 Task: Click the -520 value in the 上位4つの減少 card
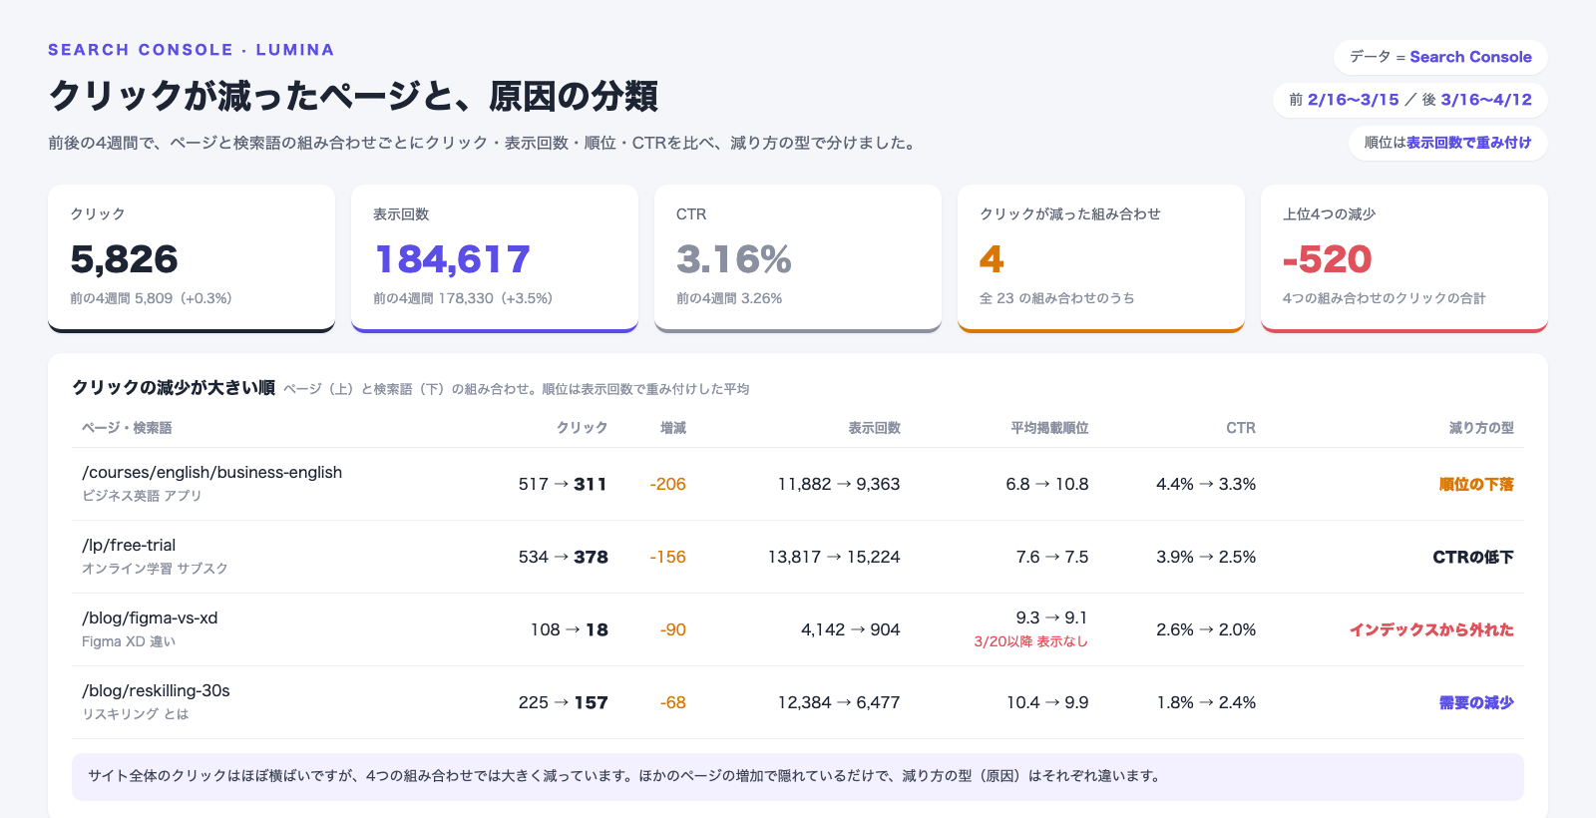(x=1328, y=259)
